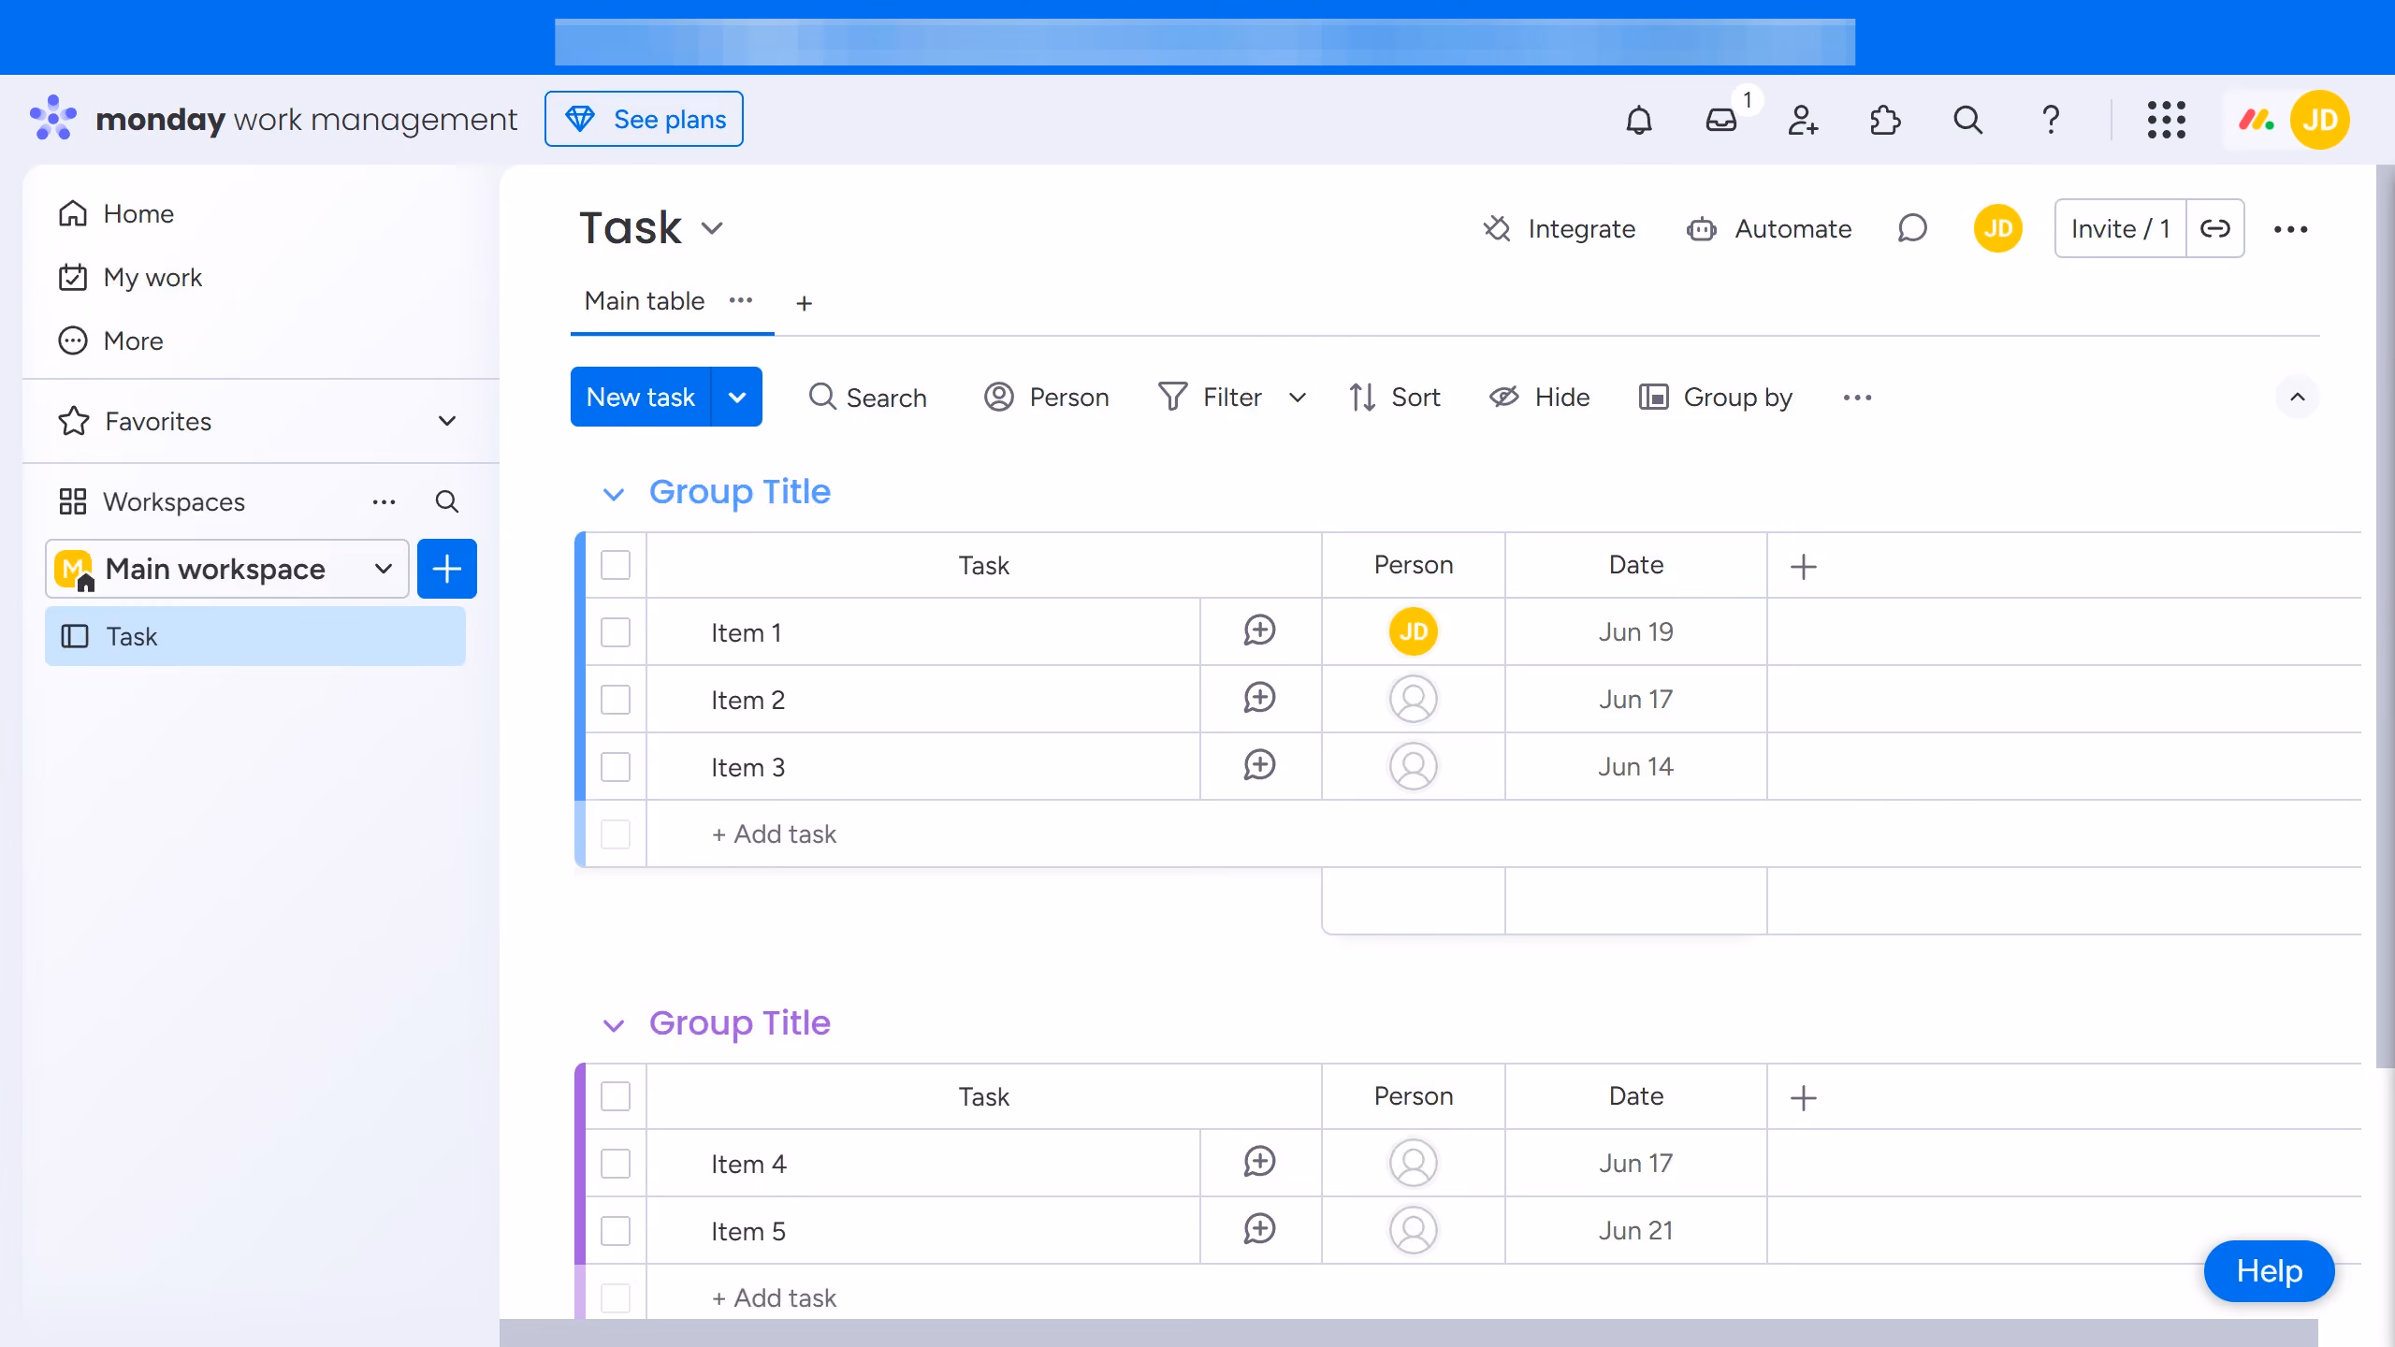Start conversation on Item 3
The width and height of the screenshot is (2395, 1347).
tap(1259, 766)
